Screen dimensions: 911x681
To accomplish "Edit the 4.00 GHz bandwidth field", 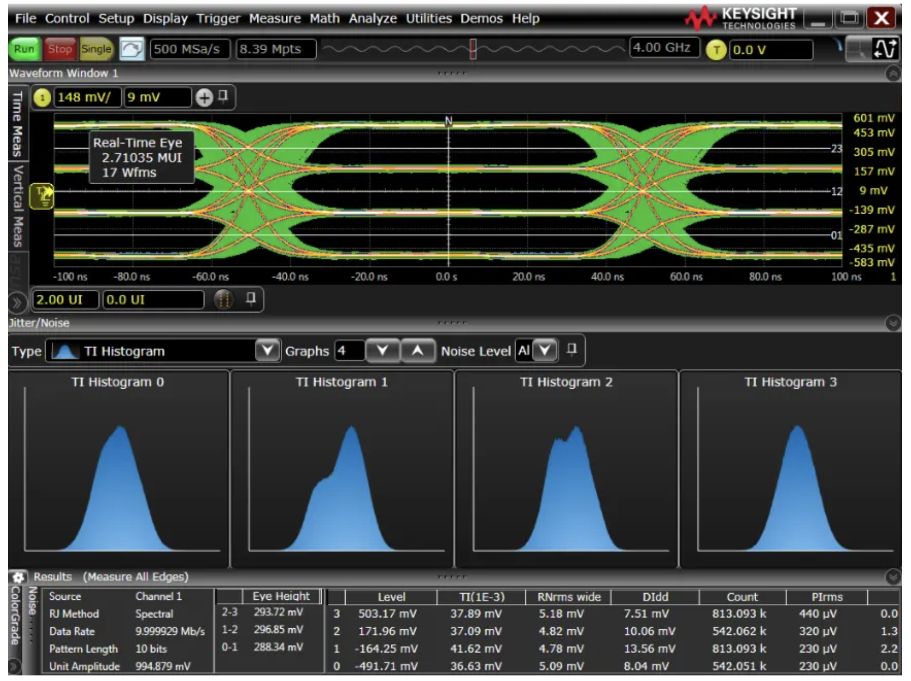I will pos(664,48).
